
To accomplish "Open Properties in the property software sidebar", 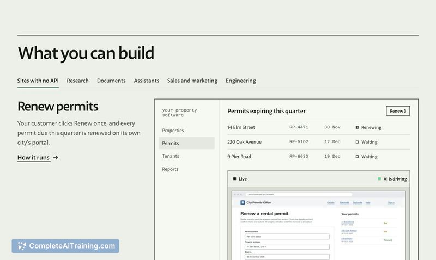I will [173, 130].
